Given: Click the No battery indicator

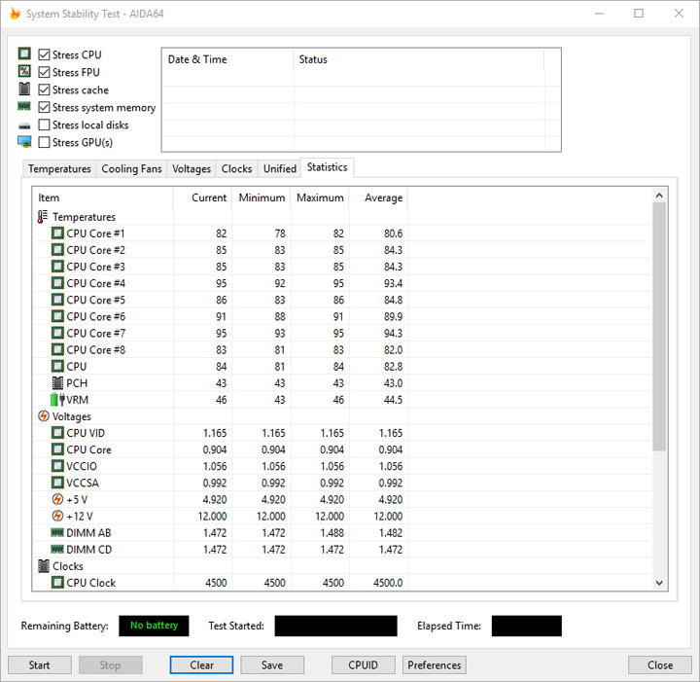Looking at the screenshot, I should click(154, 626).
